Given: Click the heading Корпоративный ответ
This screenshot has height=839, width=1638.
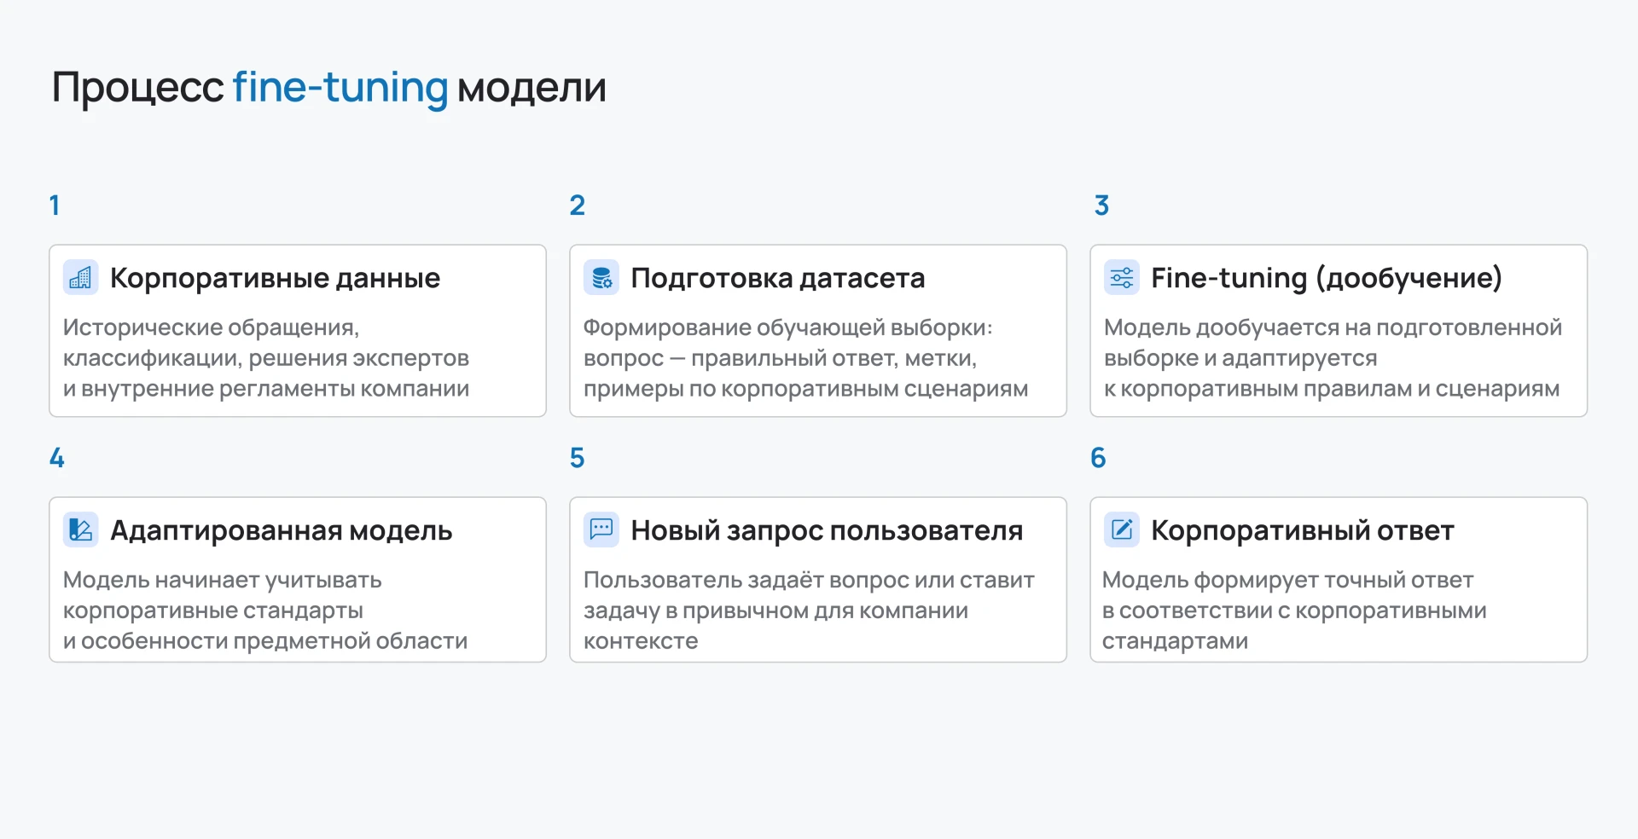Looking at the screenshot, I should coord(1302,530).
